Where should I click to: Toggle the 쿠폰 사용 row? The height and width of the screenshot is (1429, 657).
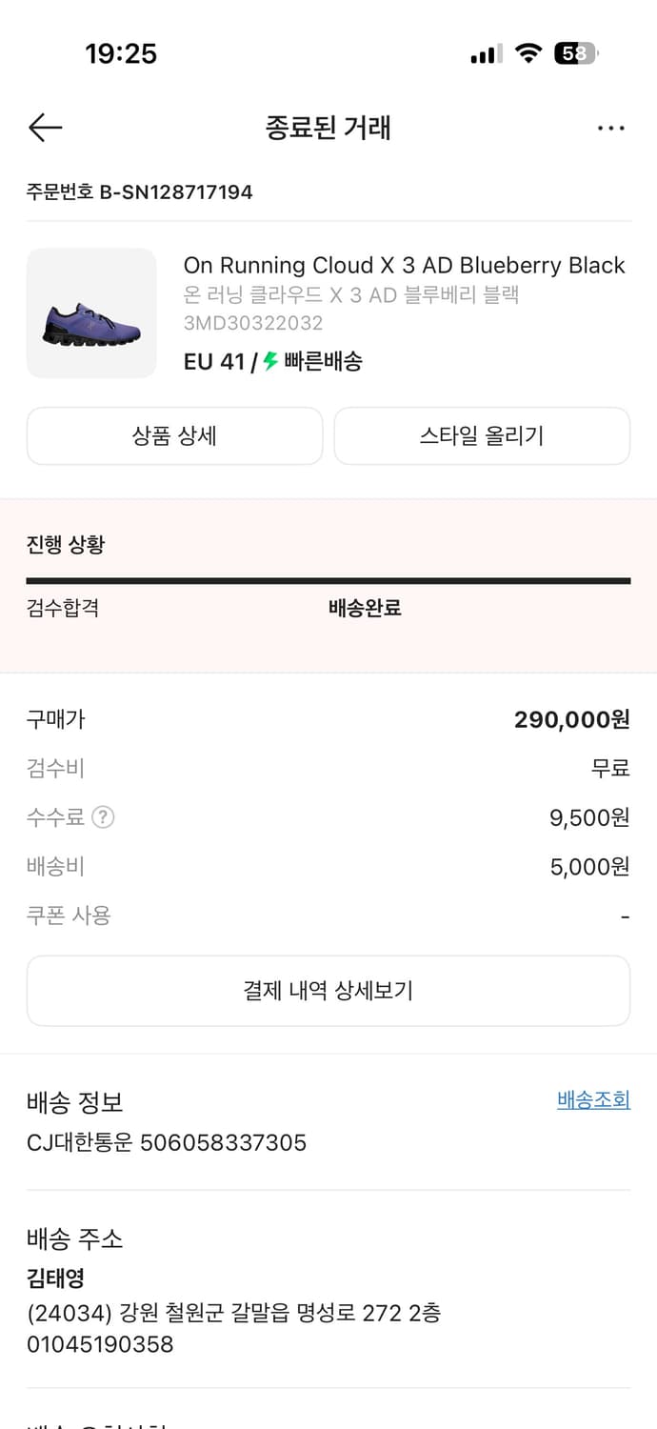[x=328, y=915]
